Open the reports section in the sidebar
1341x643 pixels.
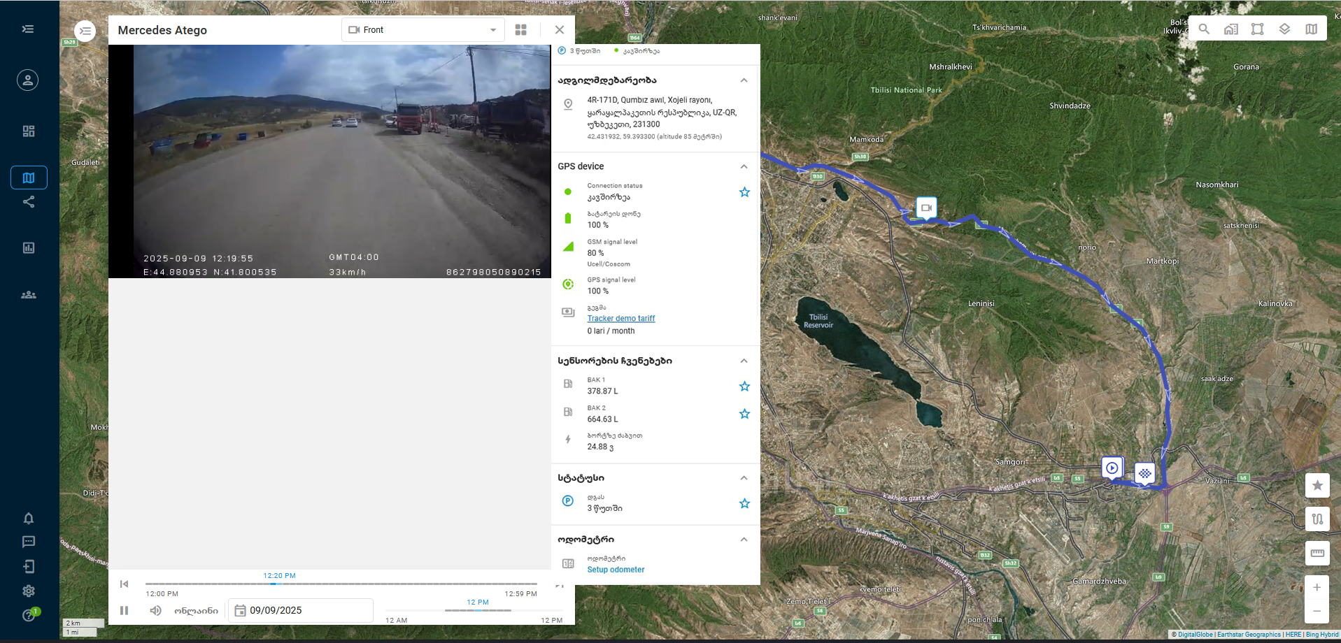pyautogui.click(x=29, y=248)
